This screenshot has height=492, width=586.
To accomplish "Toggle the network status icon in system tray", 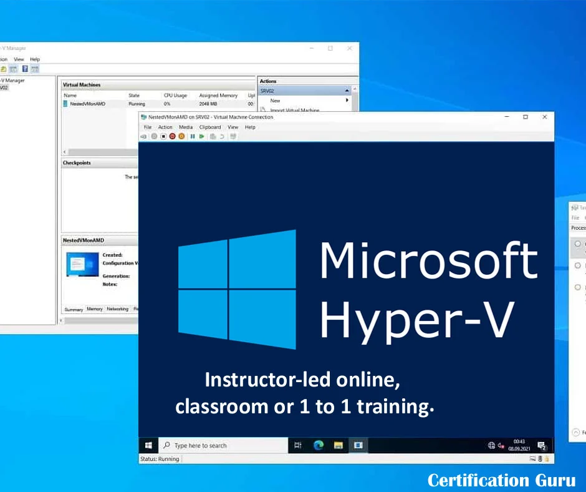I will point(491,445).
